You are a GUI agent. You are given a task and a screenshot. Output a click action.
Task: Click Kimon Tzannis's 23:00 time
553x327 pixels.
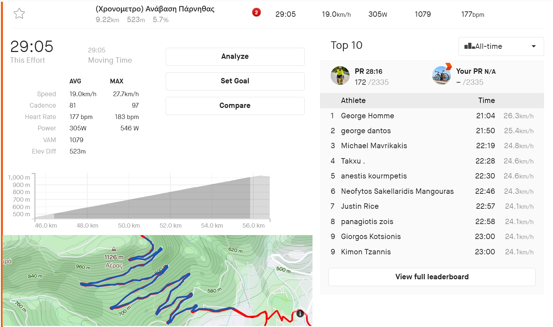click(x=485, y=252)
